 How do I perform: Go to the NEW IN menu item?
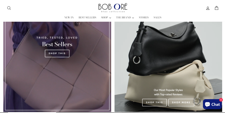click(x=69, y=18)
